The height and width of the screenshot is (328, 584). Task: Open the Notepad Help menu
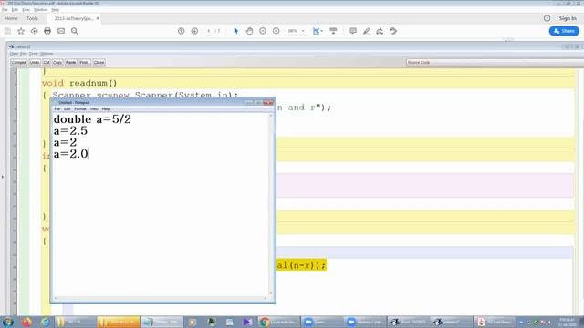click(106, 109)
